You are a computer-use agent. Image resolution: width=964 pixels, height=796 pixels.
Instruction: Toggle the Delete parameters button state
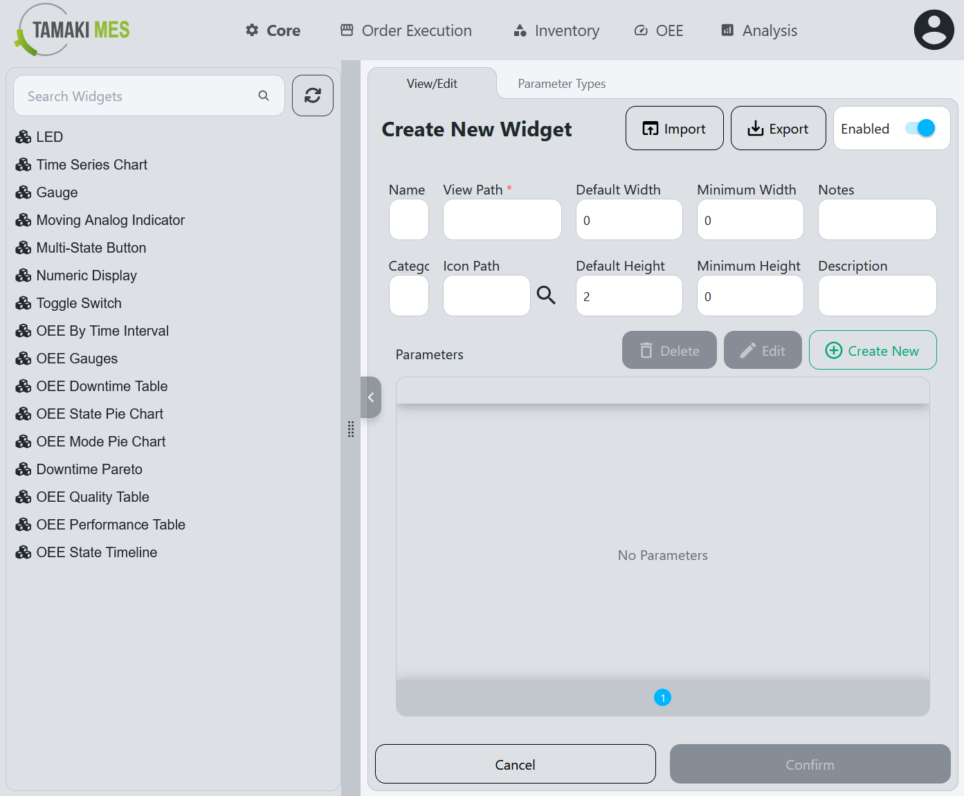(x=669, y=350)
